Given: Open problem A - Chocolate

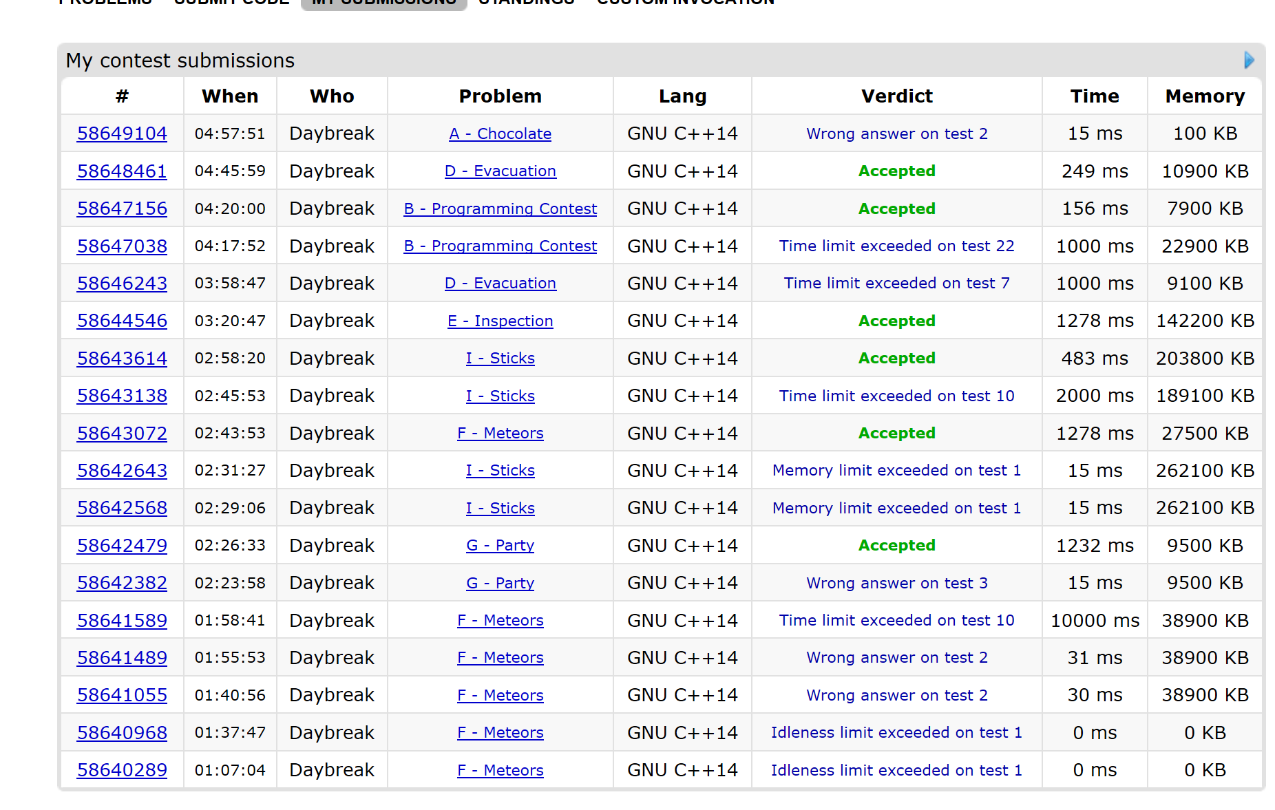Looking at the screenshot, I should 500,134.
